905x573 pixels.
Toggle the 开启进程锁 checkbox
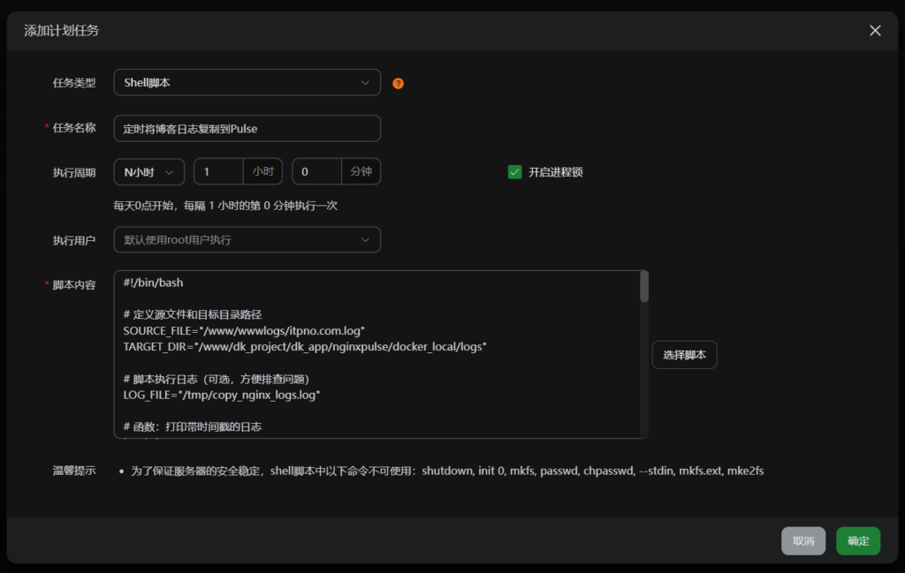pos(514,171)
